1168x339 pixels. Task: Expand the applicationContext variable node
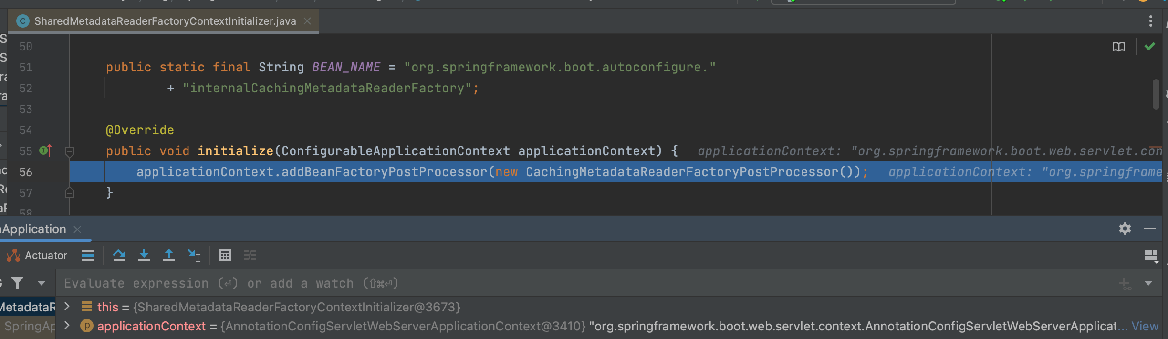[x=67, y=326]
